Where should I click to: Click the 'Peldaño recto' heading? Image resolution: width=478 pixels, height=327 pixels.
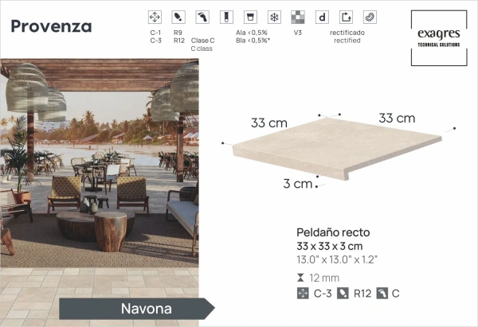click(x=333, y=232)
